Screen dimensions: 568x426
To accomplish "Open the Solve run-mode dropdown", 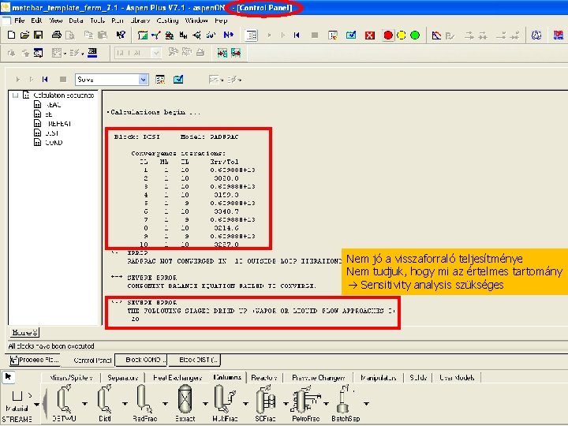I will click(x=144, y=80).
